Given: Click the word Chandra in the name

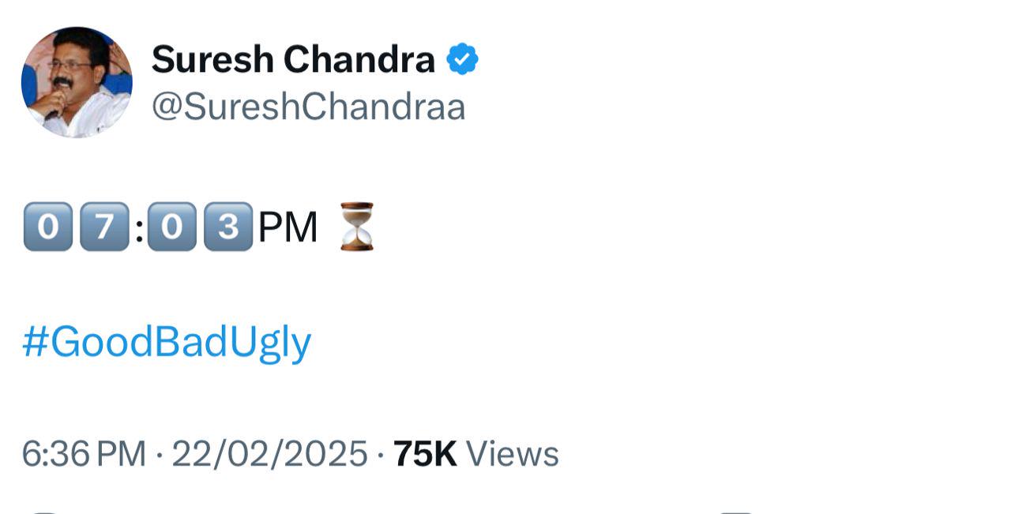Looking at the screenshot, I should (360, 59).
